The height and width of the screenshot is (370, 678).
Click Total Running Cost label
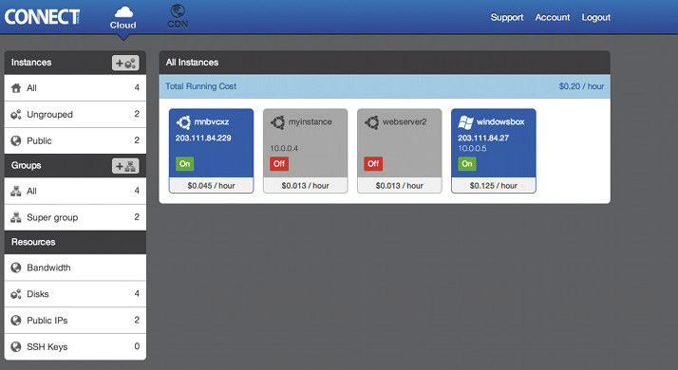click(201, 86)
